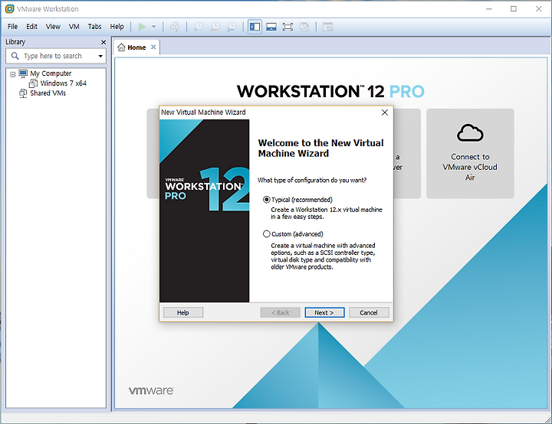Image resolution: width=552 pixels, height=424 pixels.
Task: Click the Unity mode toolbar icon
Action: click(304, 27)
